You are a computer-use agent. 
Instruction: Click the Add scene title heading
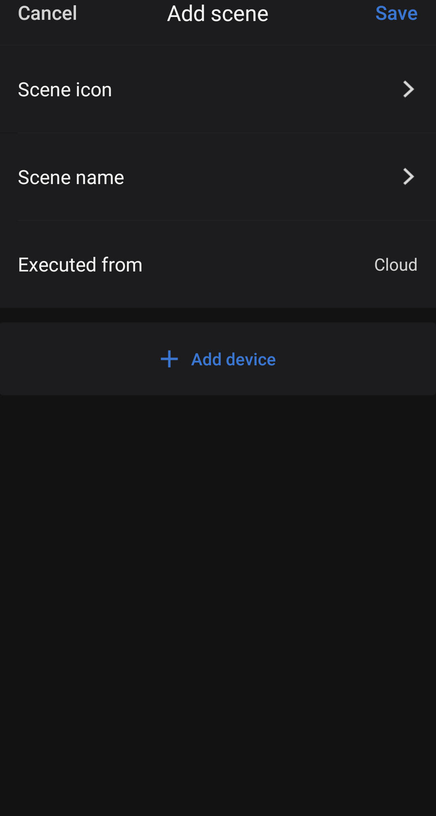(x=218, y=14)
